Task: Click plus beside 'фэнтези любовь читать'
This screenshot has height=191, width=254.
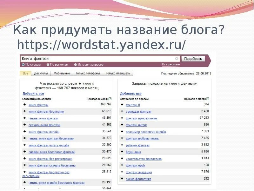Action: coord(122,138)
